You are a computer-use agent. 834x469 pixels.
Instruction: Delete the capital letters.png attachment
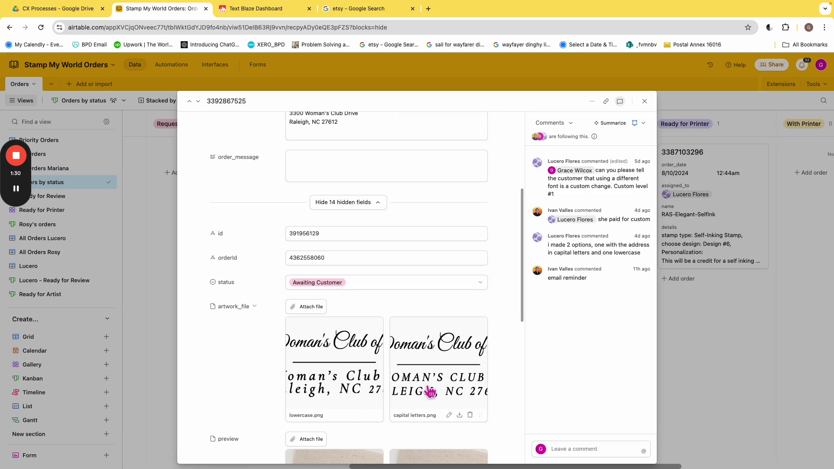click(470, 415)
